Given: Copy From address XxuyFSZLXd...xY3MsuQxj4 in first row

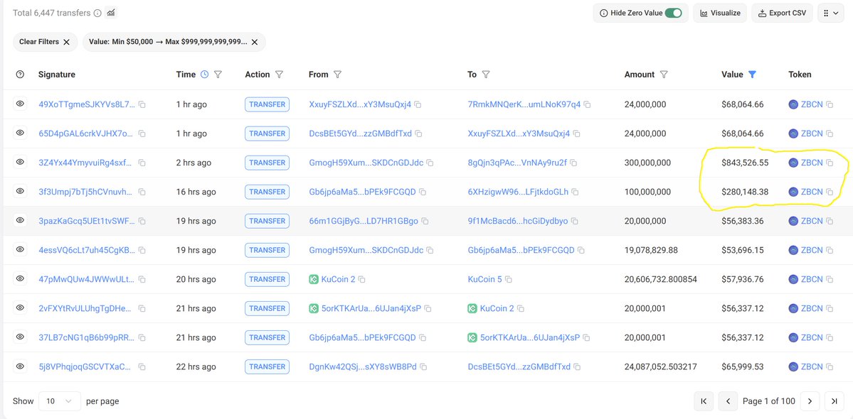Looking at the screenshot, I should pos(418,104).
